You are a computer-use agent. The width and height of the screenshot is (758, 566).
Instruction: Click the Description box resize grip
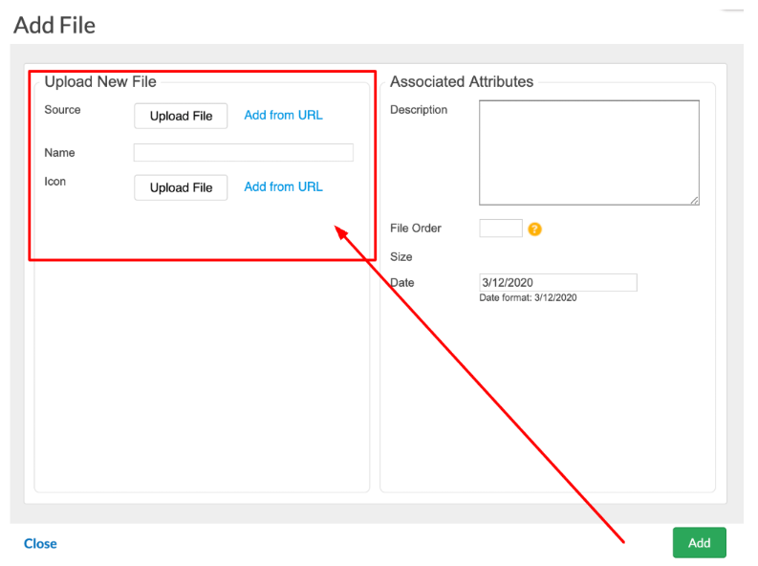[694, 200]
